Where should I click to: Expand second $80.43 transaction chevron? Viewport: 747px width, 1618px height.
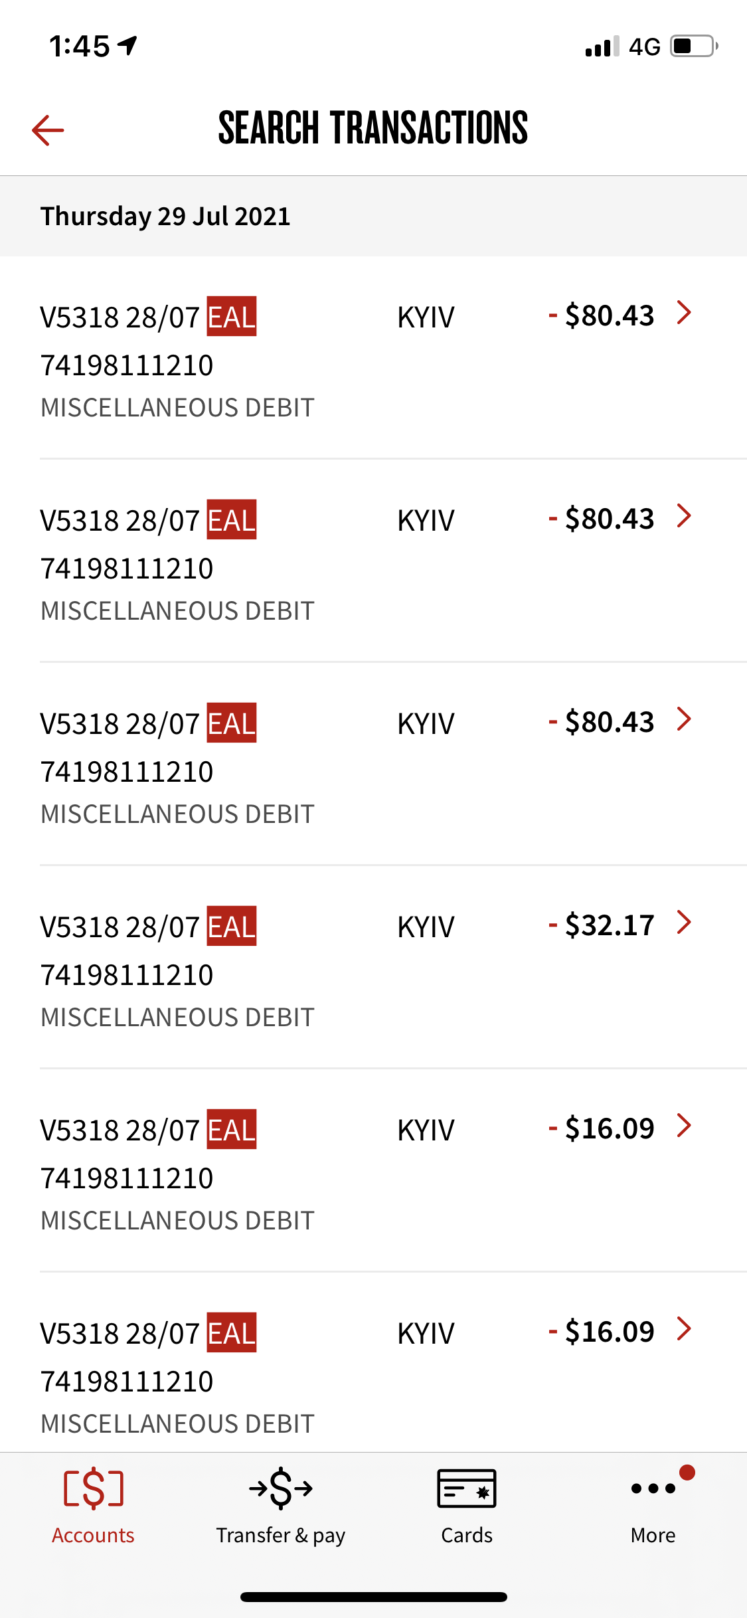click(x=684, y=515)
